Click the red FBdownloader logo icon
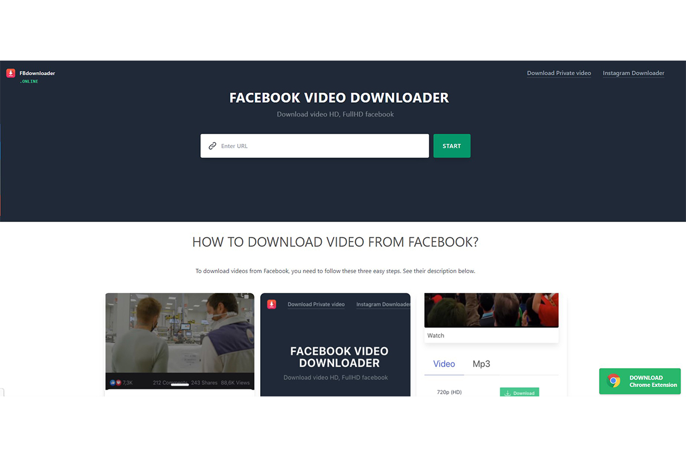 [x=10, y=73]
